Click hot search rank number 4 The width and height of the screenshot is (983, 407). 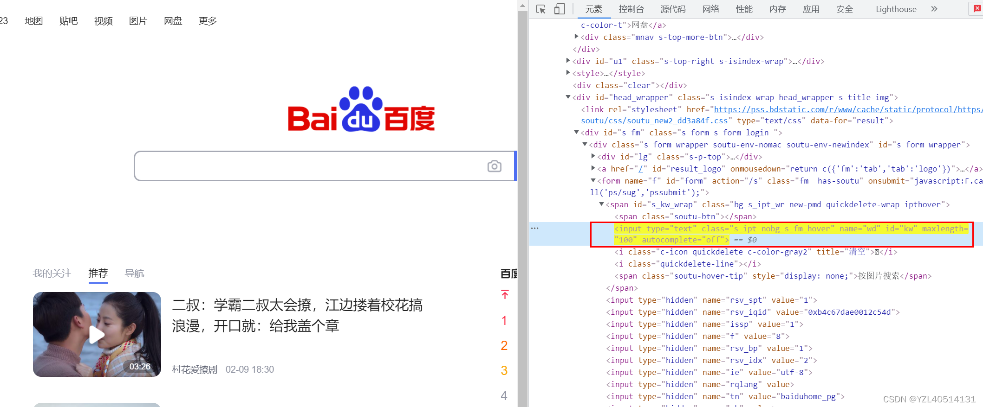click(x=504, y=396)
